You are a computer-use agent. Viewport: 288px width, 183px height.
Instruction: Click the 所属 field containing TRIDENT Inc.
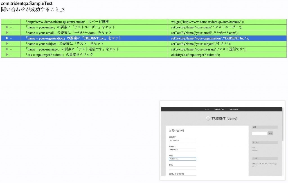click(183, 159)
